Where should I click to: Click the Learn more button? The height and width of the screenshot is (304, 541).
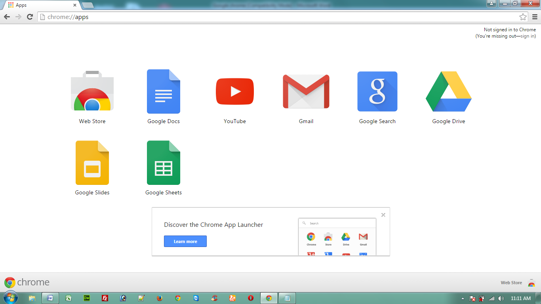[185, 241]
